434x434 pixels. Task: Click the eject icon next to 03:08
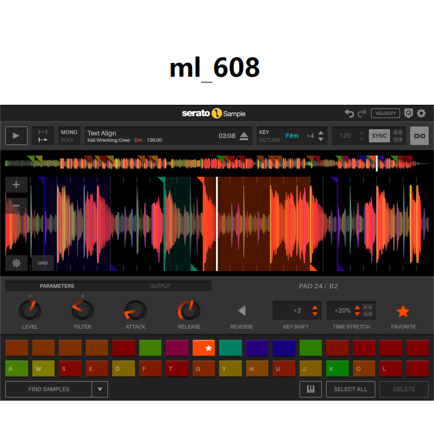point(244,136)
